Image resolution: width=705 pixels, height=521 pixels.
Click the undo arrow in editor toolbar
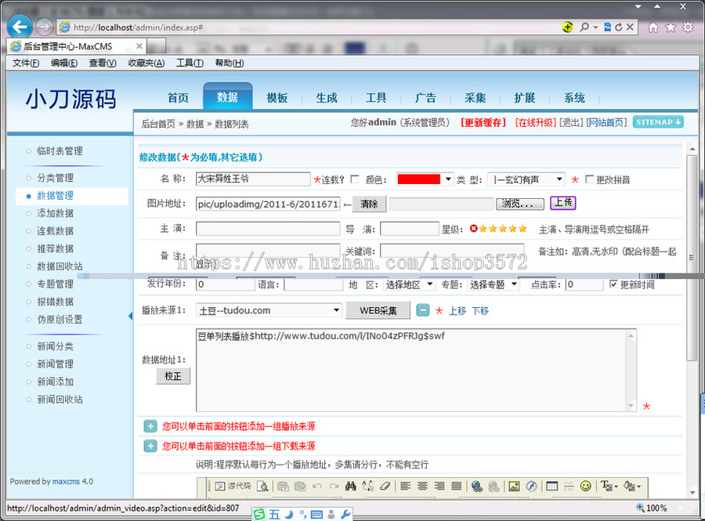[x=317, y=486]
